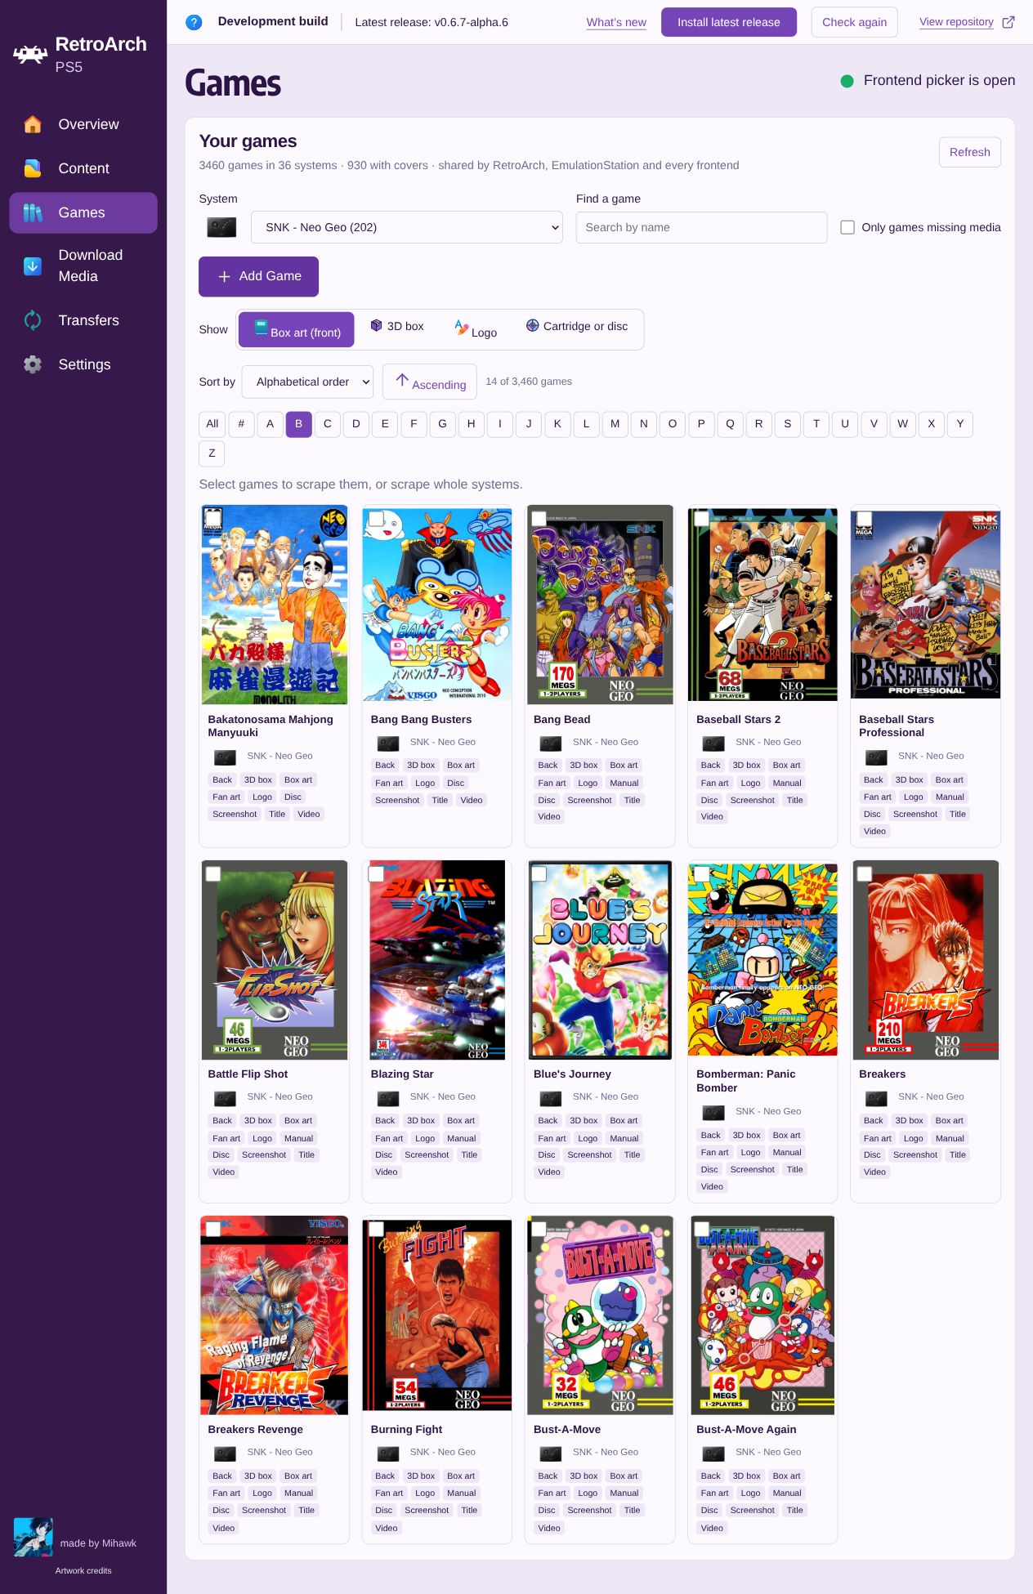Select the Bang Bang Busters checkbox
Viewport: 1033px width, 1594px height.
pyautogui.click(x=377, y=519)
